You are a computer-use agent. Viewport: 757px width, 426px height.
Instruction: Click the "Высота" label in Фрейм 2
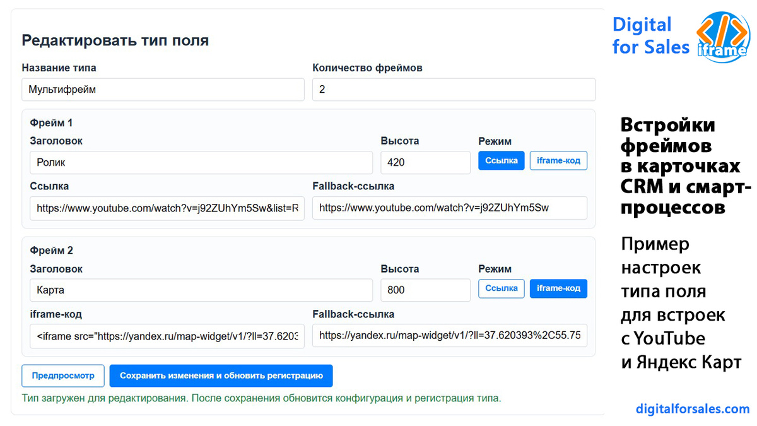(x=400, y=269)
